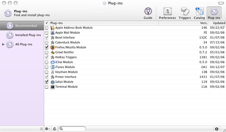The image size is (226, 132).
Task: Check the Keychain Module checkbox
Action: point(47,72)
